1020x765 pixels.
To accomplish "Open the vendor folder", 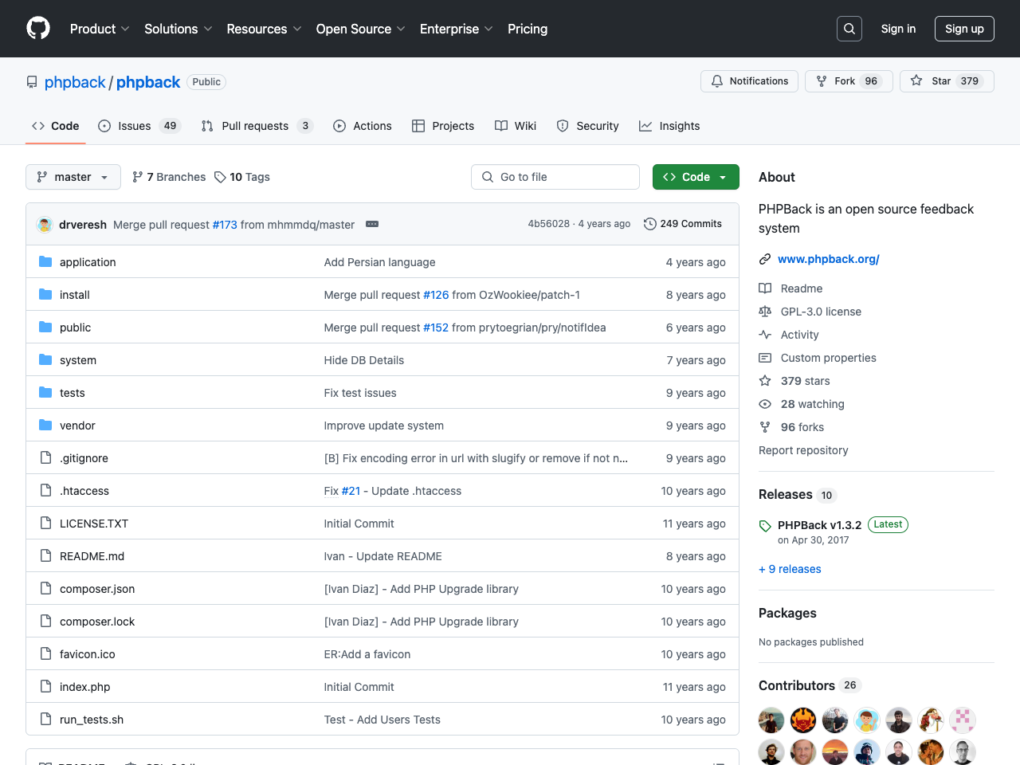I will pyautogui.click(x=77, y=426).
